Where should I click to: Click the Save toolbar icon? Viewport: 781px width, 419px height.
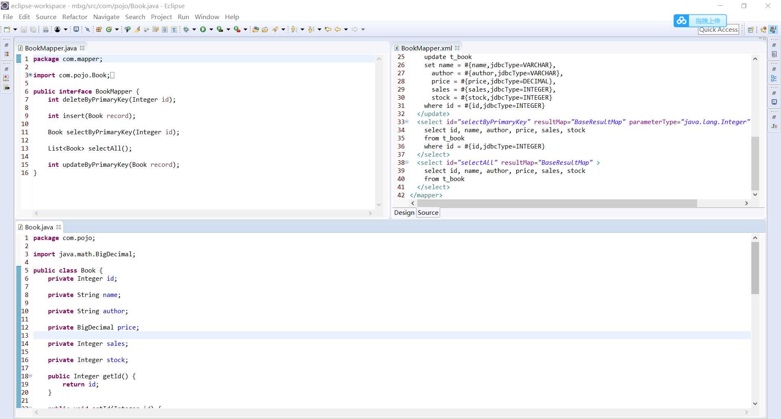coord(24,29)
